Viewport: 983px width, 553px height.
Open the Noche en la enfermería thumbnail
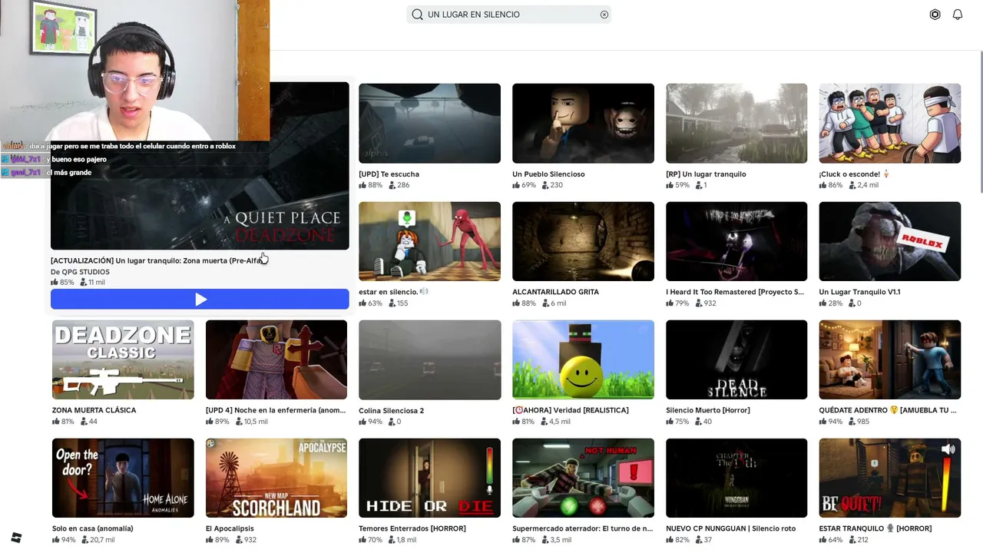[276, 359]
